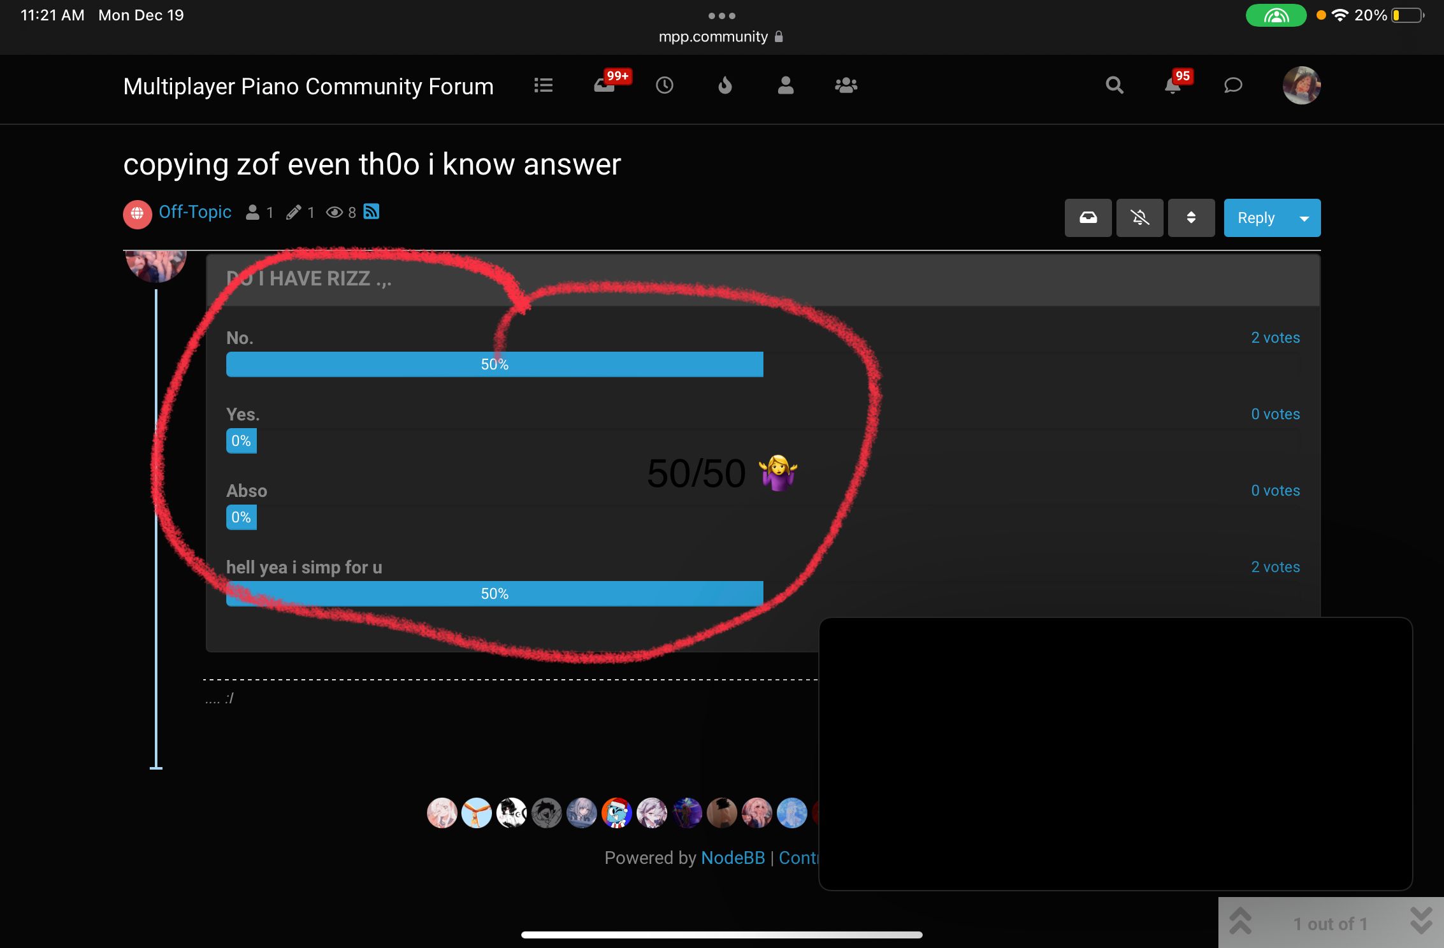Open the categories list icon
Screen dimensions: 1444x948
click(x=543, y=85)
